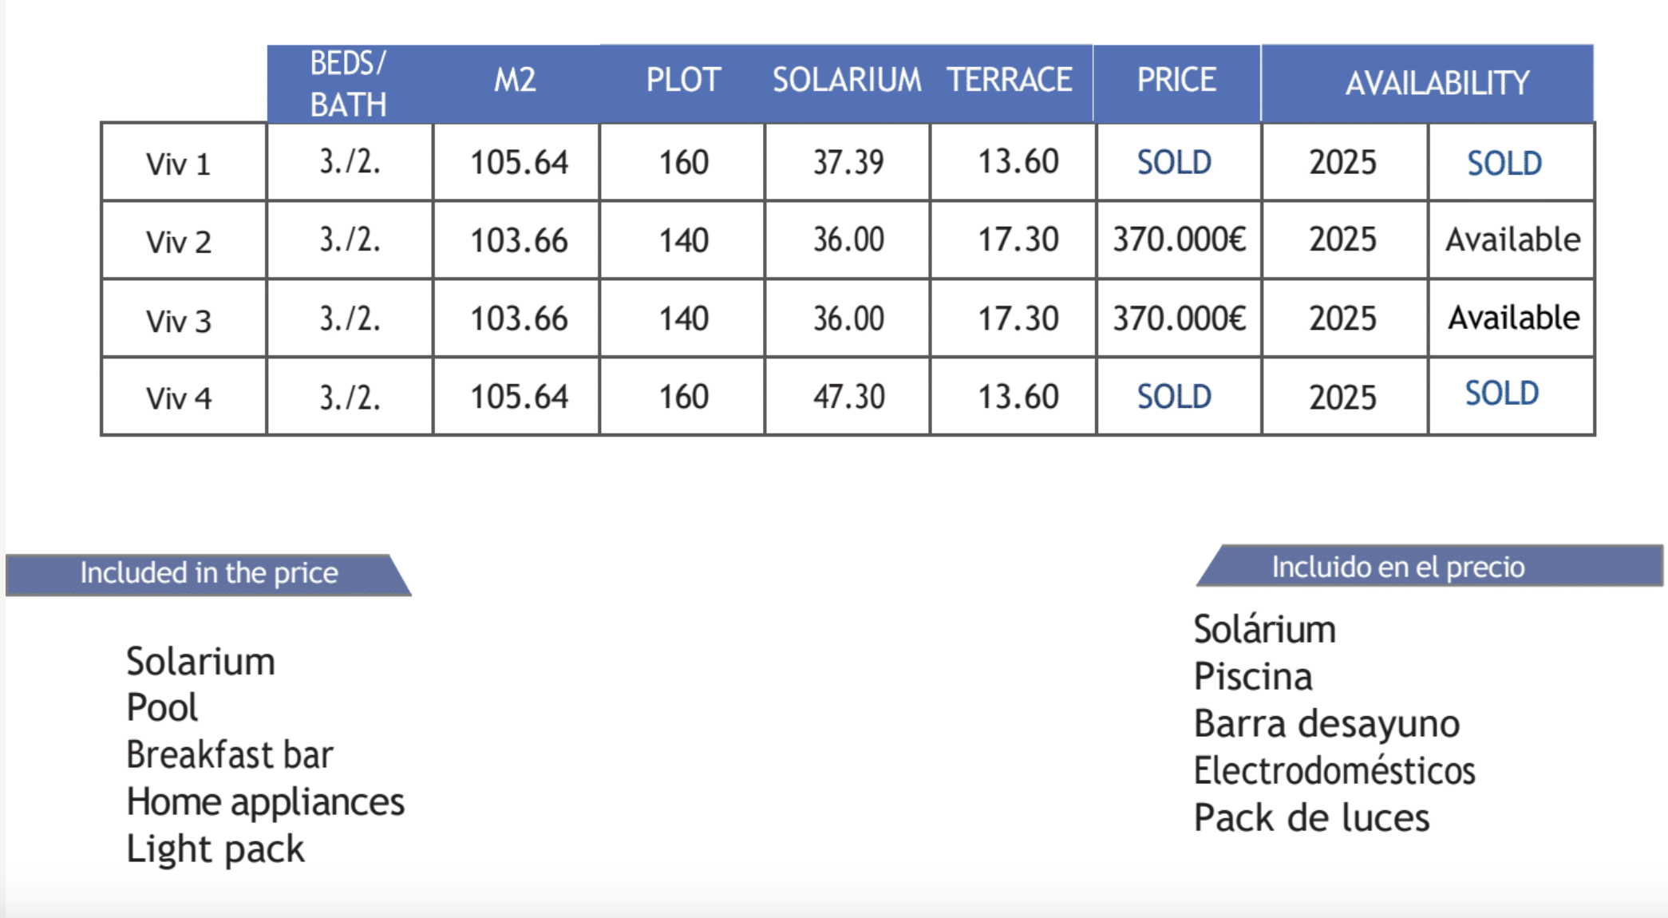Select the M2 column header

tap(515, 80)
